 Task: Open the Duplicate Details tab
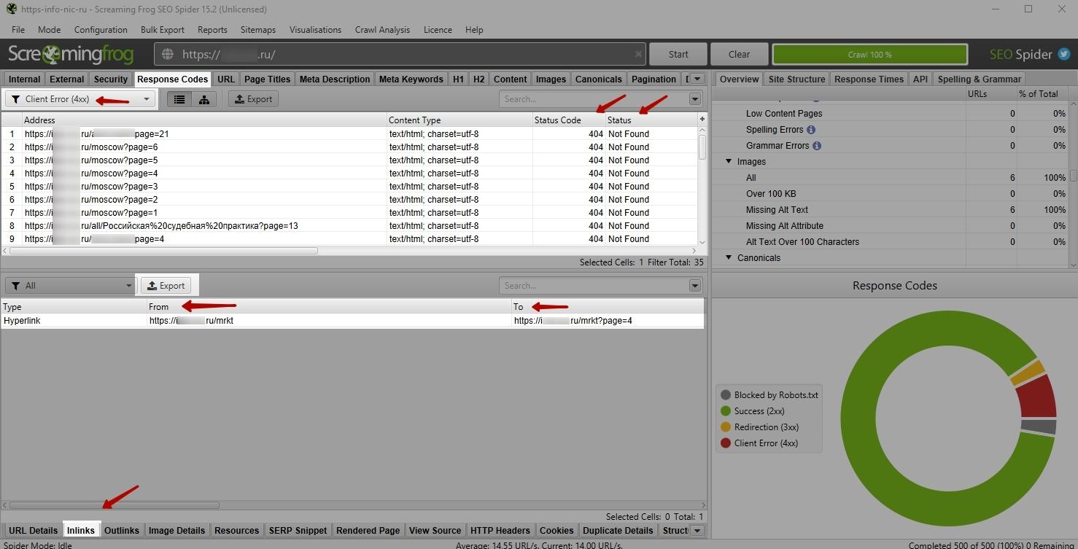click(618, 530)
